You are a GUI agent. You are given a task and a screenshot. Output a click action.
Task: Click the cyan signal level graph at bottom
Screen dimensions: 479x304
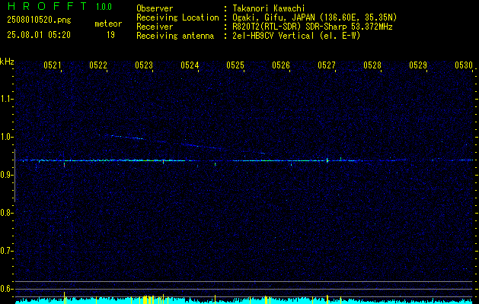(x=244, y=301)
